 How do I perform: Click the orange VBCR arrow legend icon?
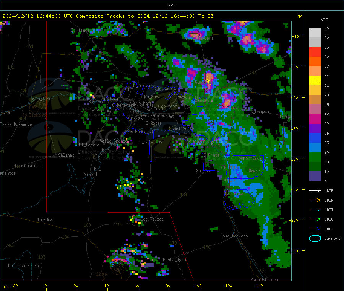coord(315,200)
